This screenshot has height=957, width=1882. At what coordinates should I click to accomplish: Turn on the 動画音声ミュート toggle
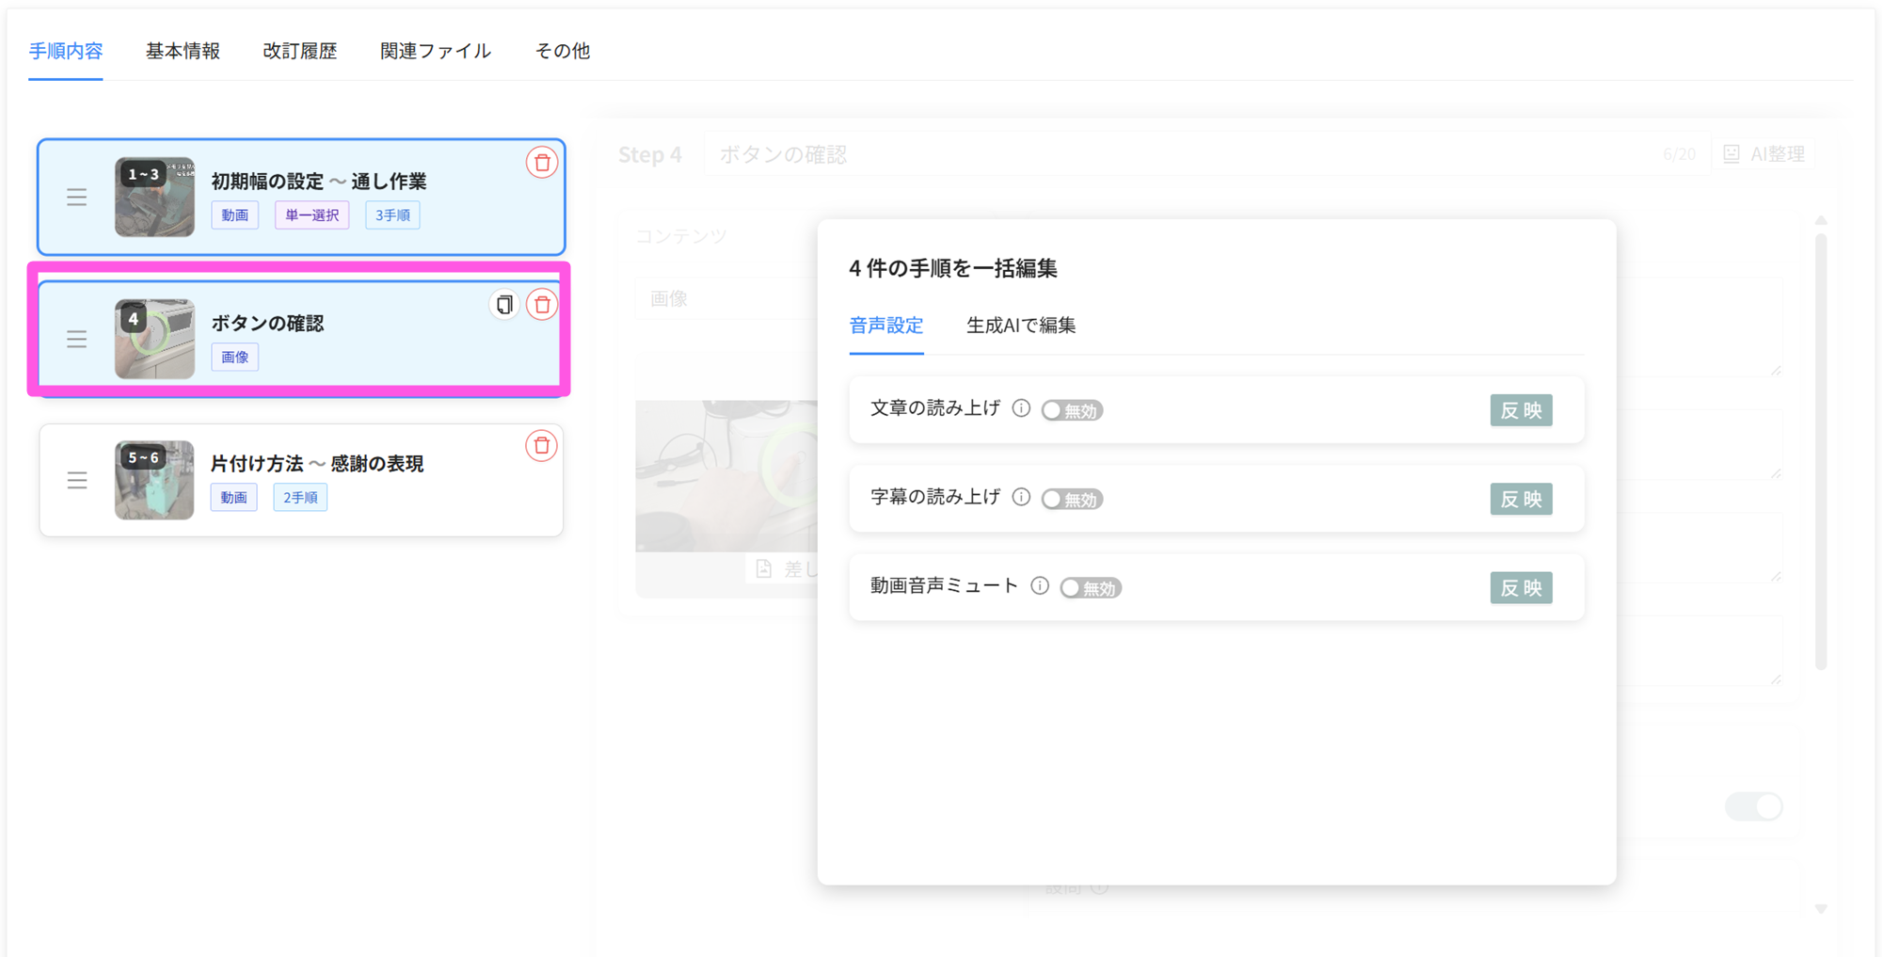[x=1091, y=588]
